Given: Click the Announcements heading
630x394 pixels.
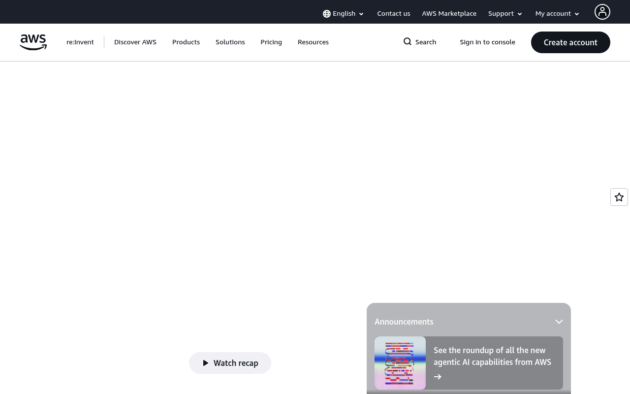Looking at the screenshot, I should (404, 322).
